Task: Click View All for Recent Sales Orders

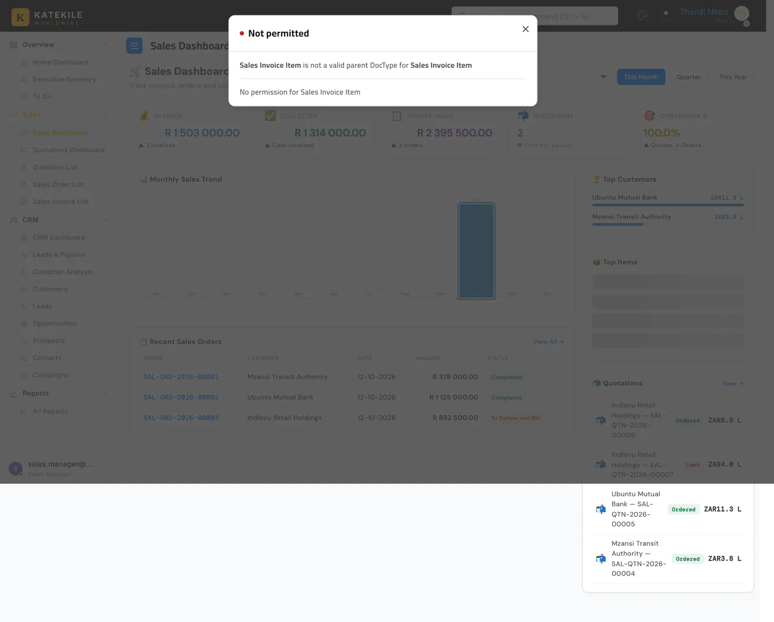Action: 549,342
